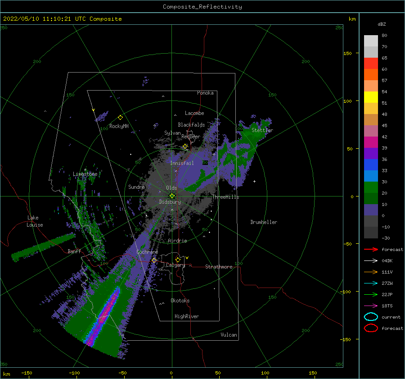Click the Innisfail town label
405x379 pixels.
tap(182, 163)
